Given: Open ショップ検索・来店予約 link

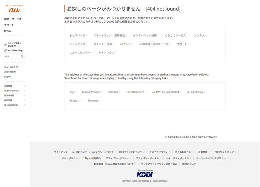Looking at the screenshot, I should point(14,45).
